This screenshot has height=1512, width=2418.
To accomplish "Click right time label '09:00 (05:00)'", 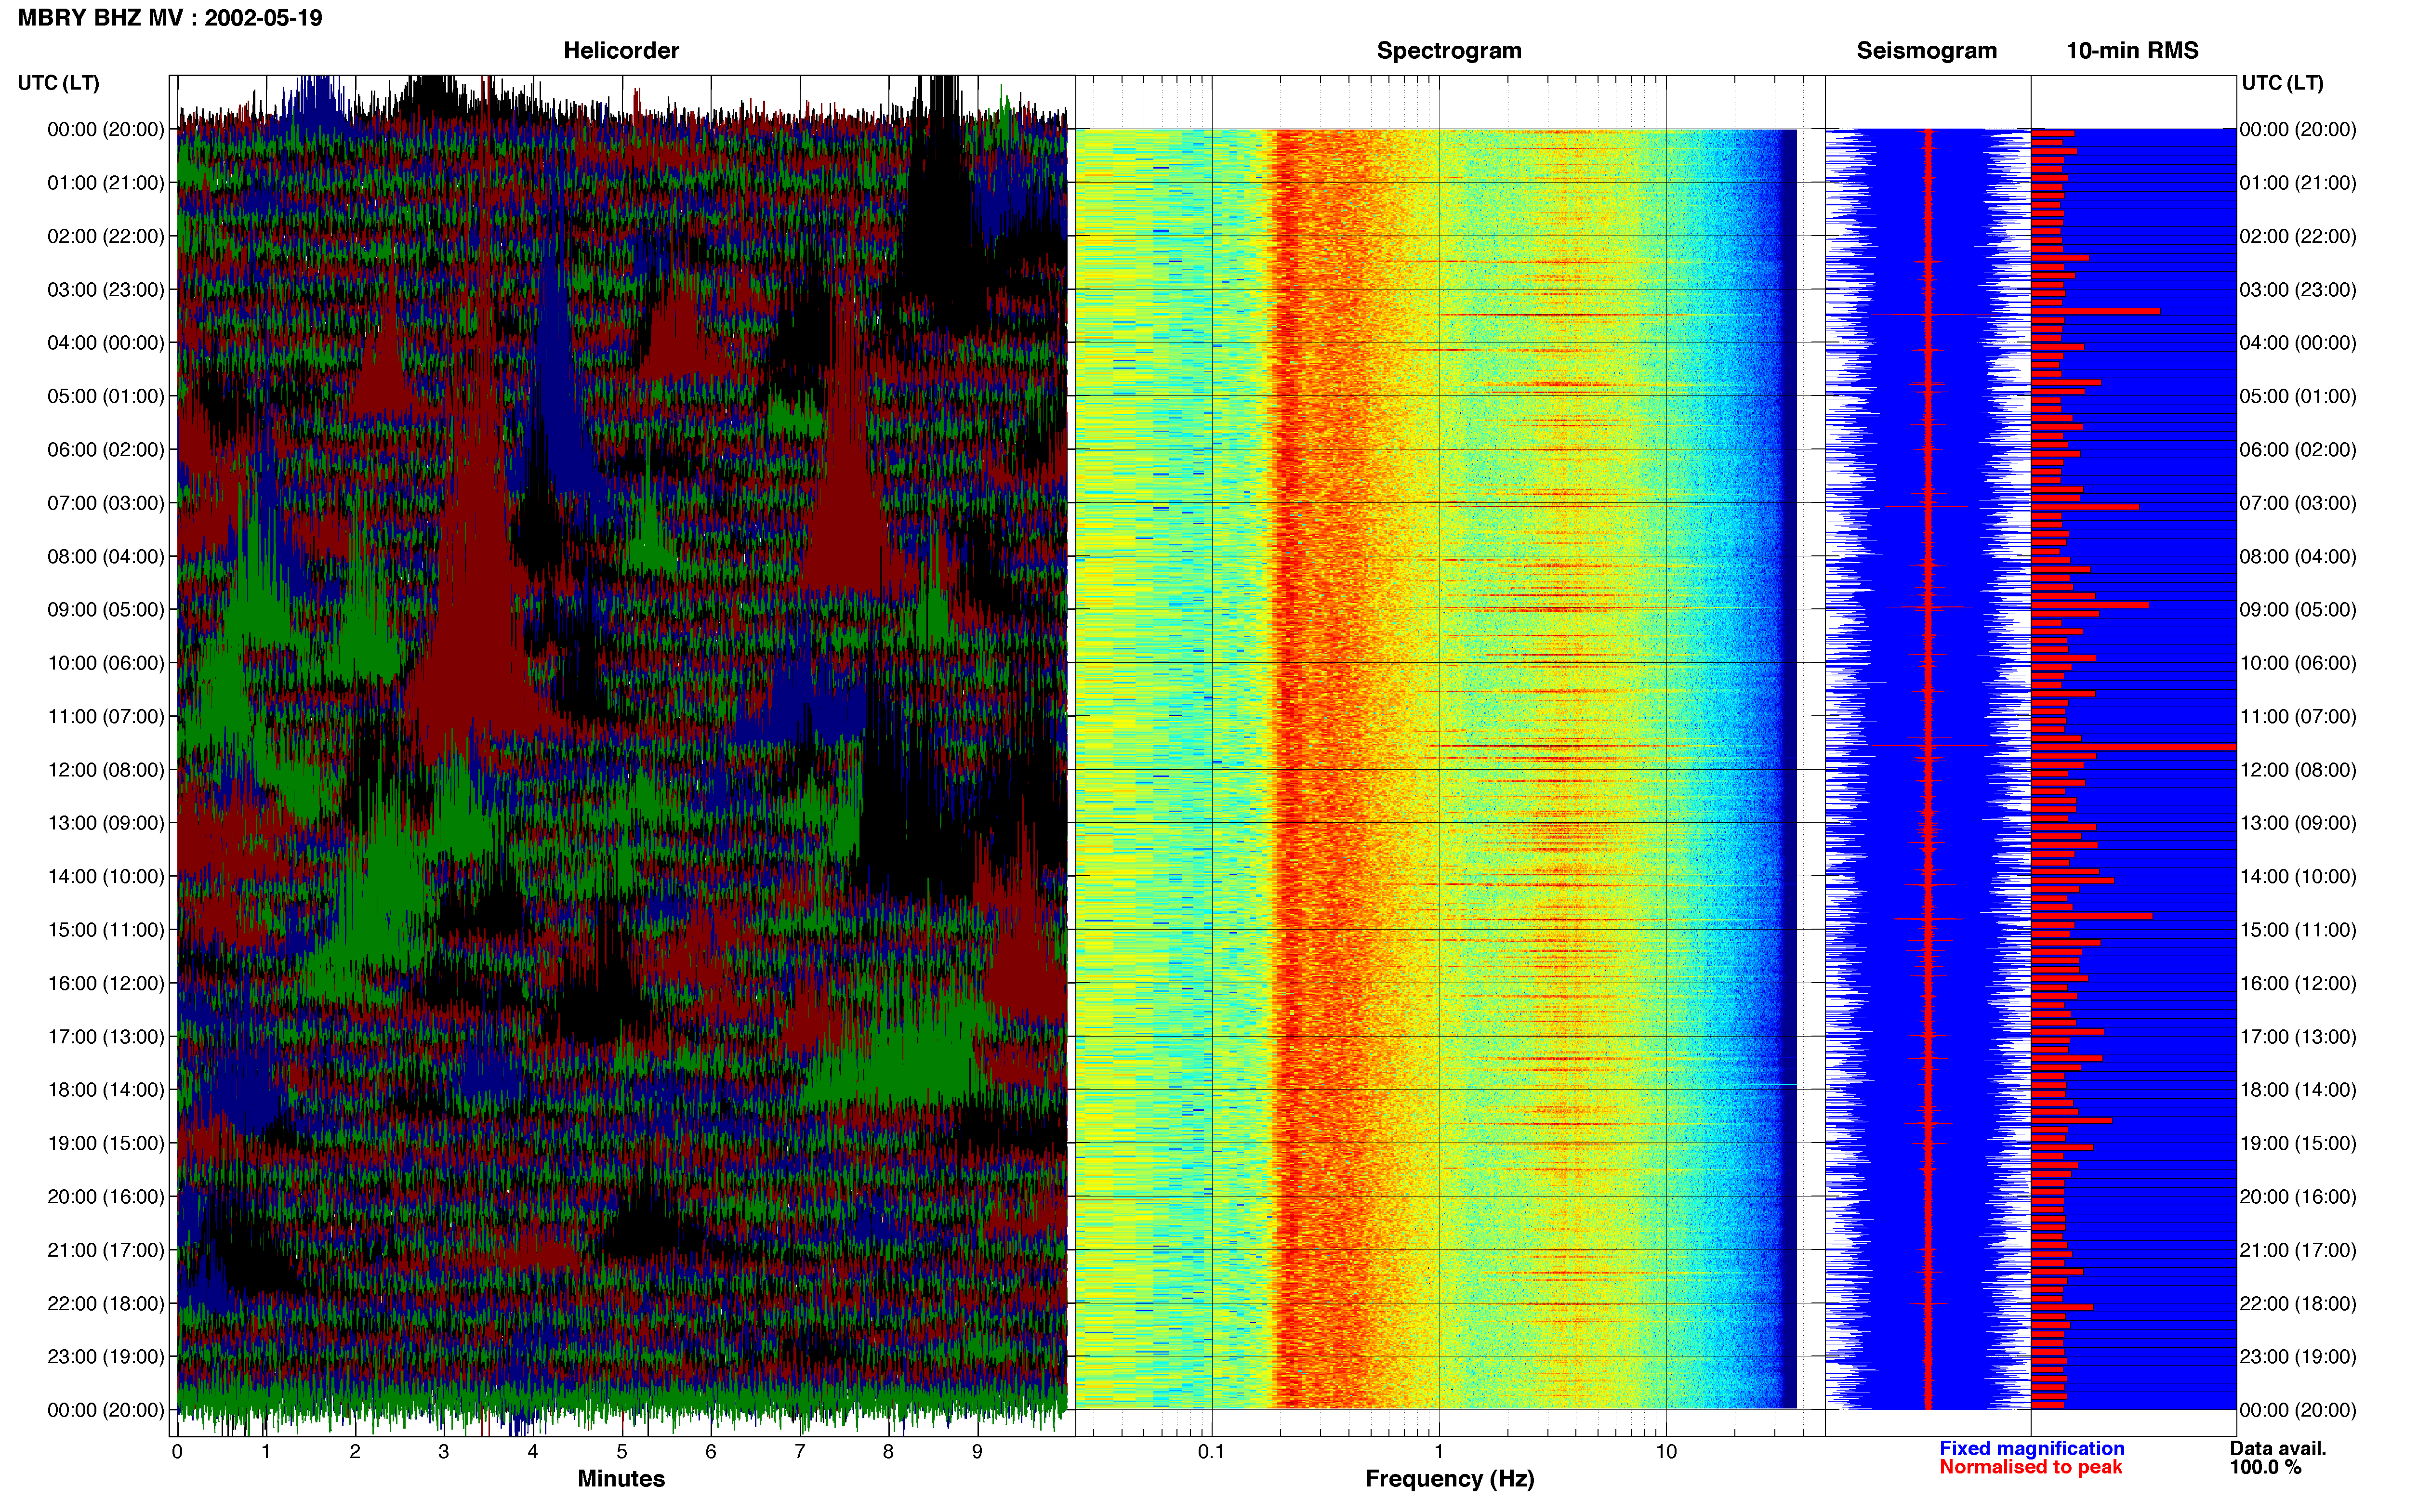I will [x=2298, y=610].
